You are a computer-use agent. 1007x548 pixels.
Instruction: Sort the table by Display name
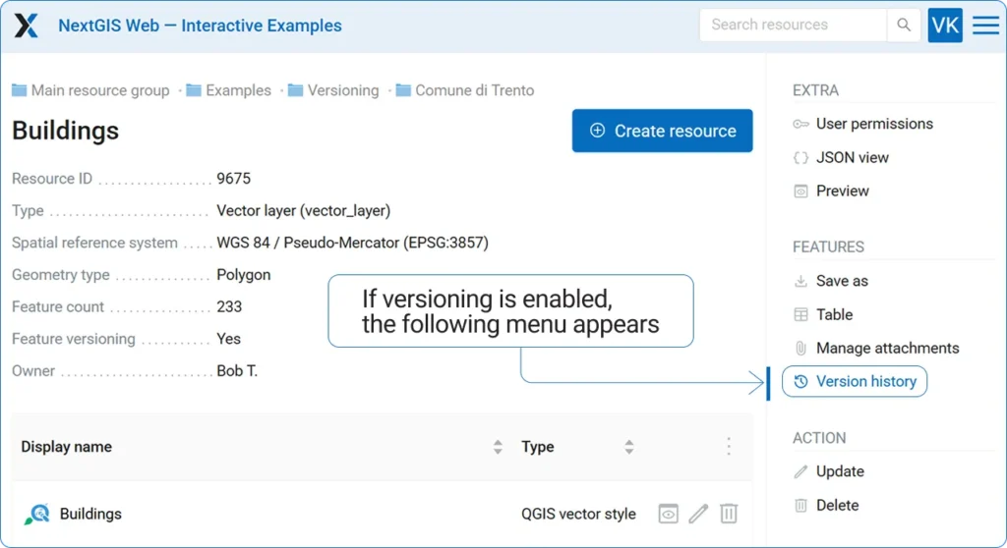click(x=498, y=447)
